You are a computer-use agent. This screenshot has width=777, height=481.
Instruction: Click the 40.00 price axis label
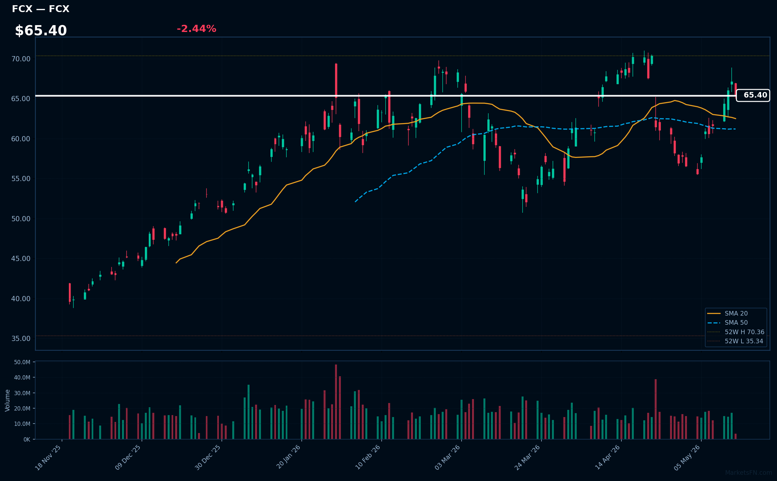click(x=21, y=299)
